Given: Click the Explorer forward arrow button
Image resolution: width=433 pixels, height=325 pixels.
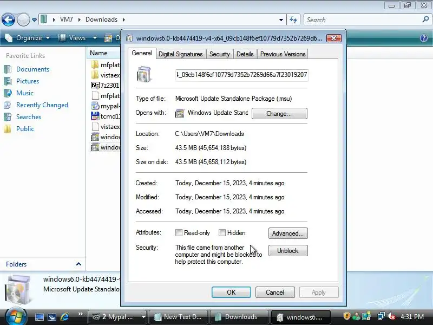Looking at the screenshot, I should pyautogui.click(x=23, y=19).
